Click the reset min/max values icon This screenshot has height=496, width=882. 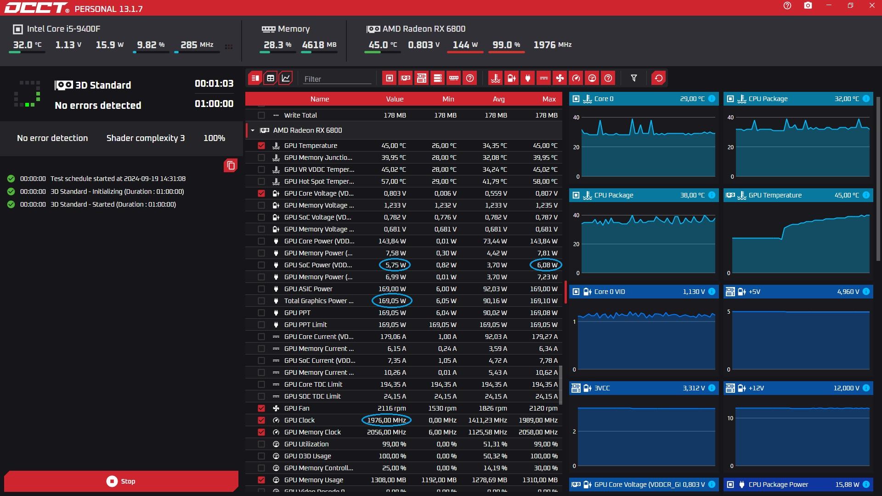[658, 78]
